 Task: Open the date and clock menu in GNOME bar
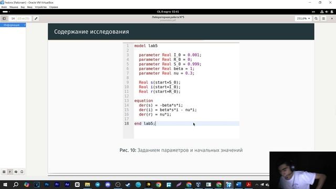168,12
